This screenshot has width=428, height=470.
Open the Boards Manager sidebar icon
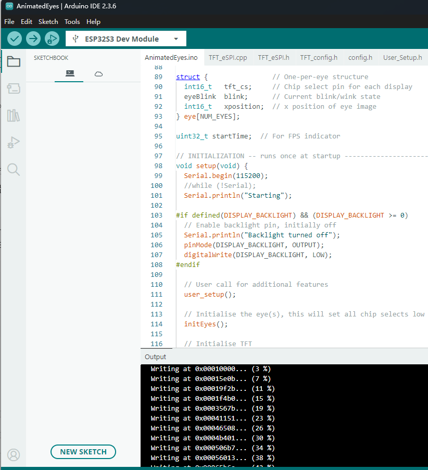[x=14, y=88]
